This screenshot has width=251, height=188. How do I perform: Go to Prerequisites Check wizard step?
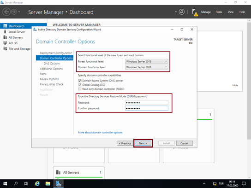coord(52,84)
